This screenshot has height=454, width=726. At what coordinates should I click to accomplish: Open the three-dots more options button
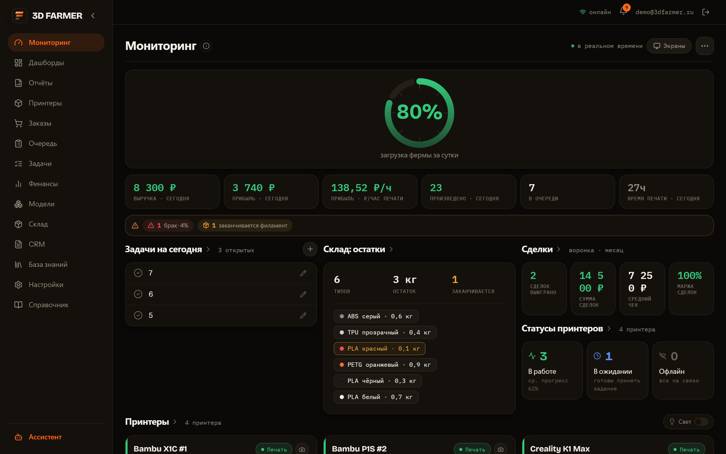click(704, 46)
